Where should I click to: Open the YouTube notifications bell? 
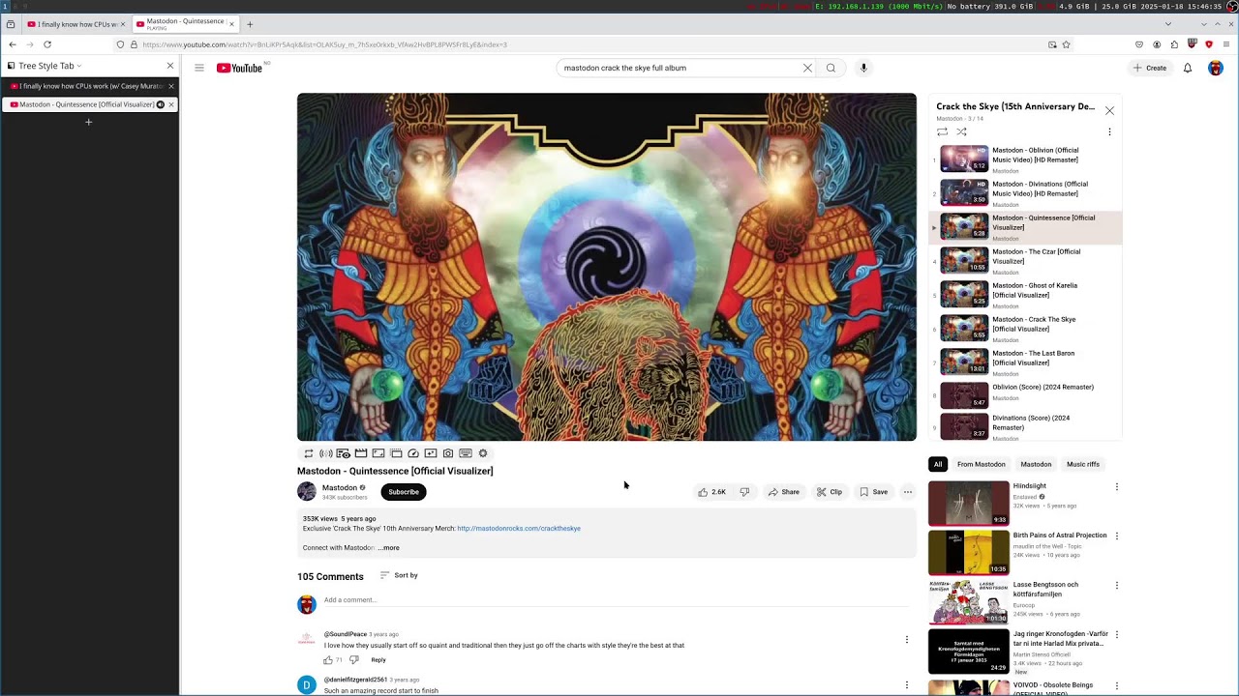(x=1188, y=68)
